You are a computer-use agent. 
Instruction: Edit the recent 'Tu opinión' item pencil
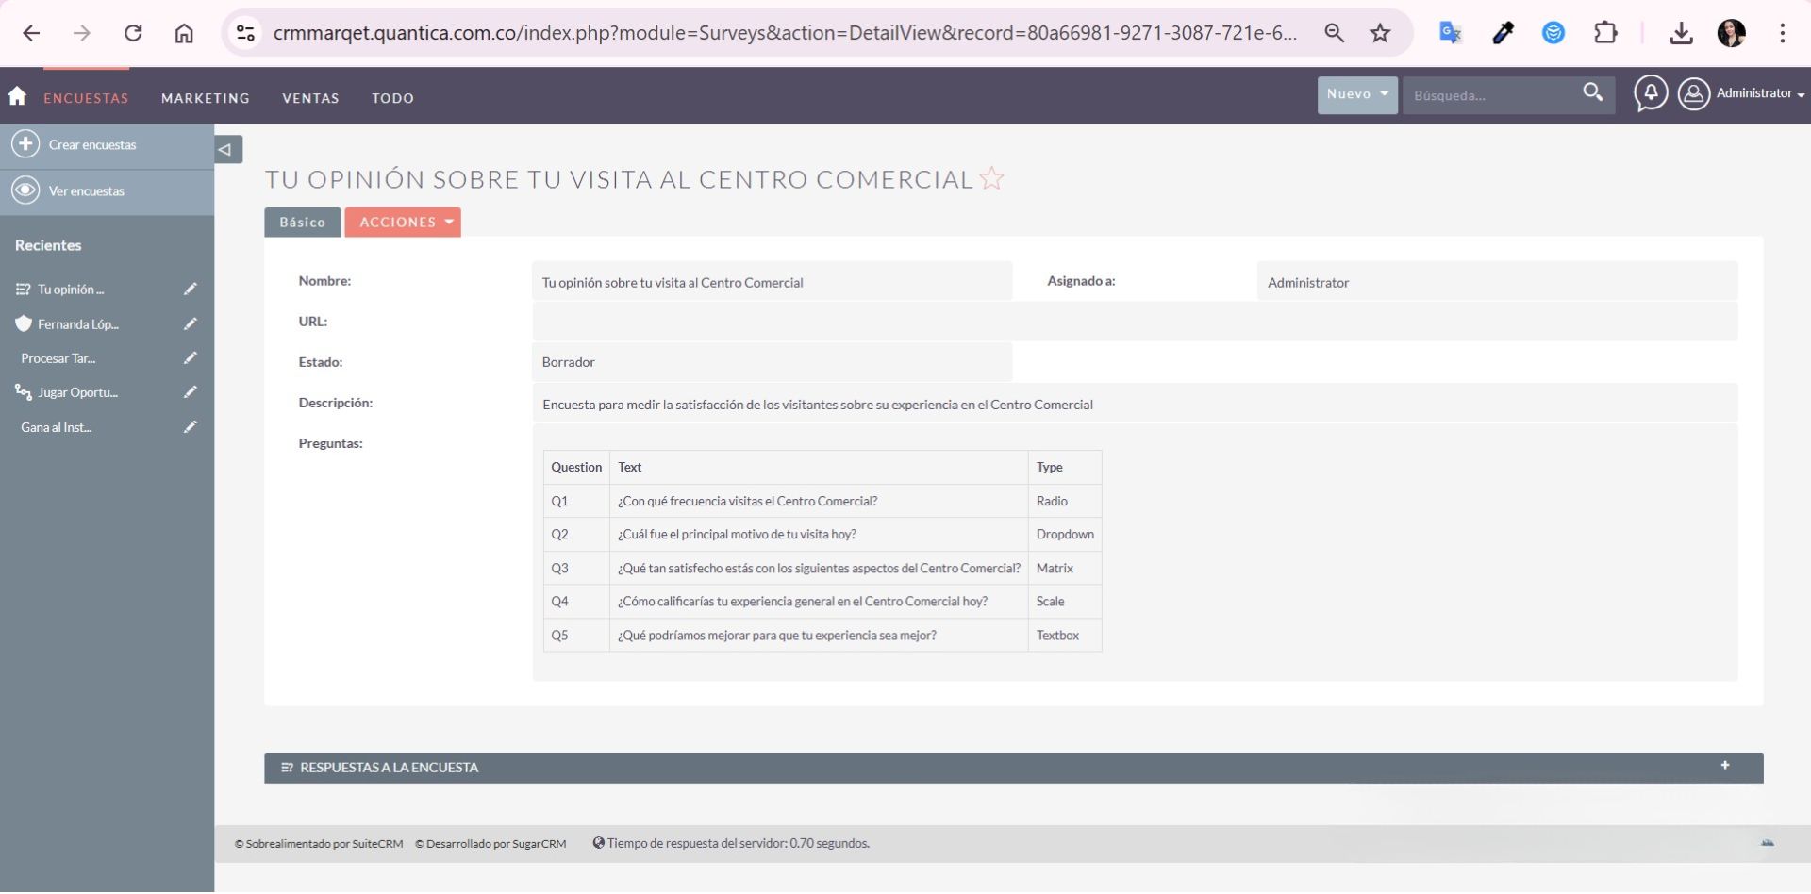(x=190, y=290)
